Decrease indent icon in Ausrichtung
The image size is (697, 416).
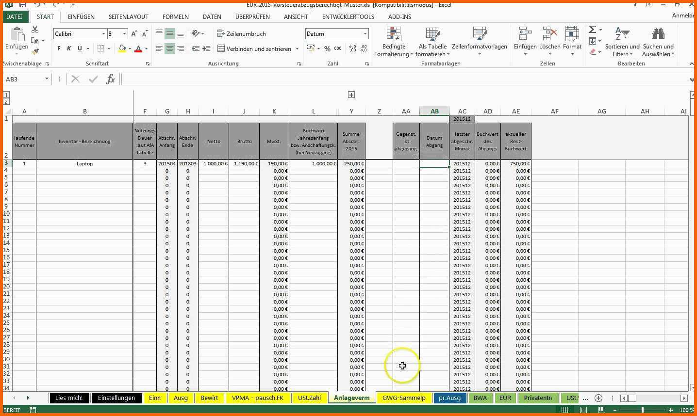click(196, 48)
